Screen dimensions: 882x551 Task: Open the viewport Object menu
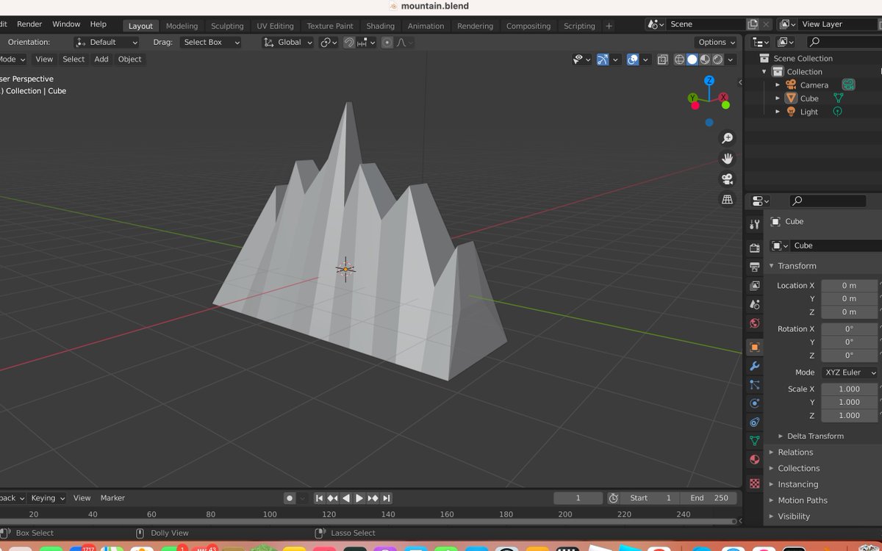click(x=129, y=60)
